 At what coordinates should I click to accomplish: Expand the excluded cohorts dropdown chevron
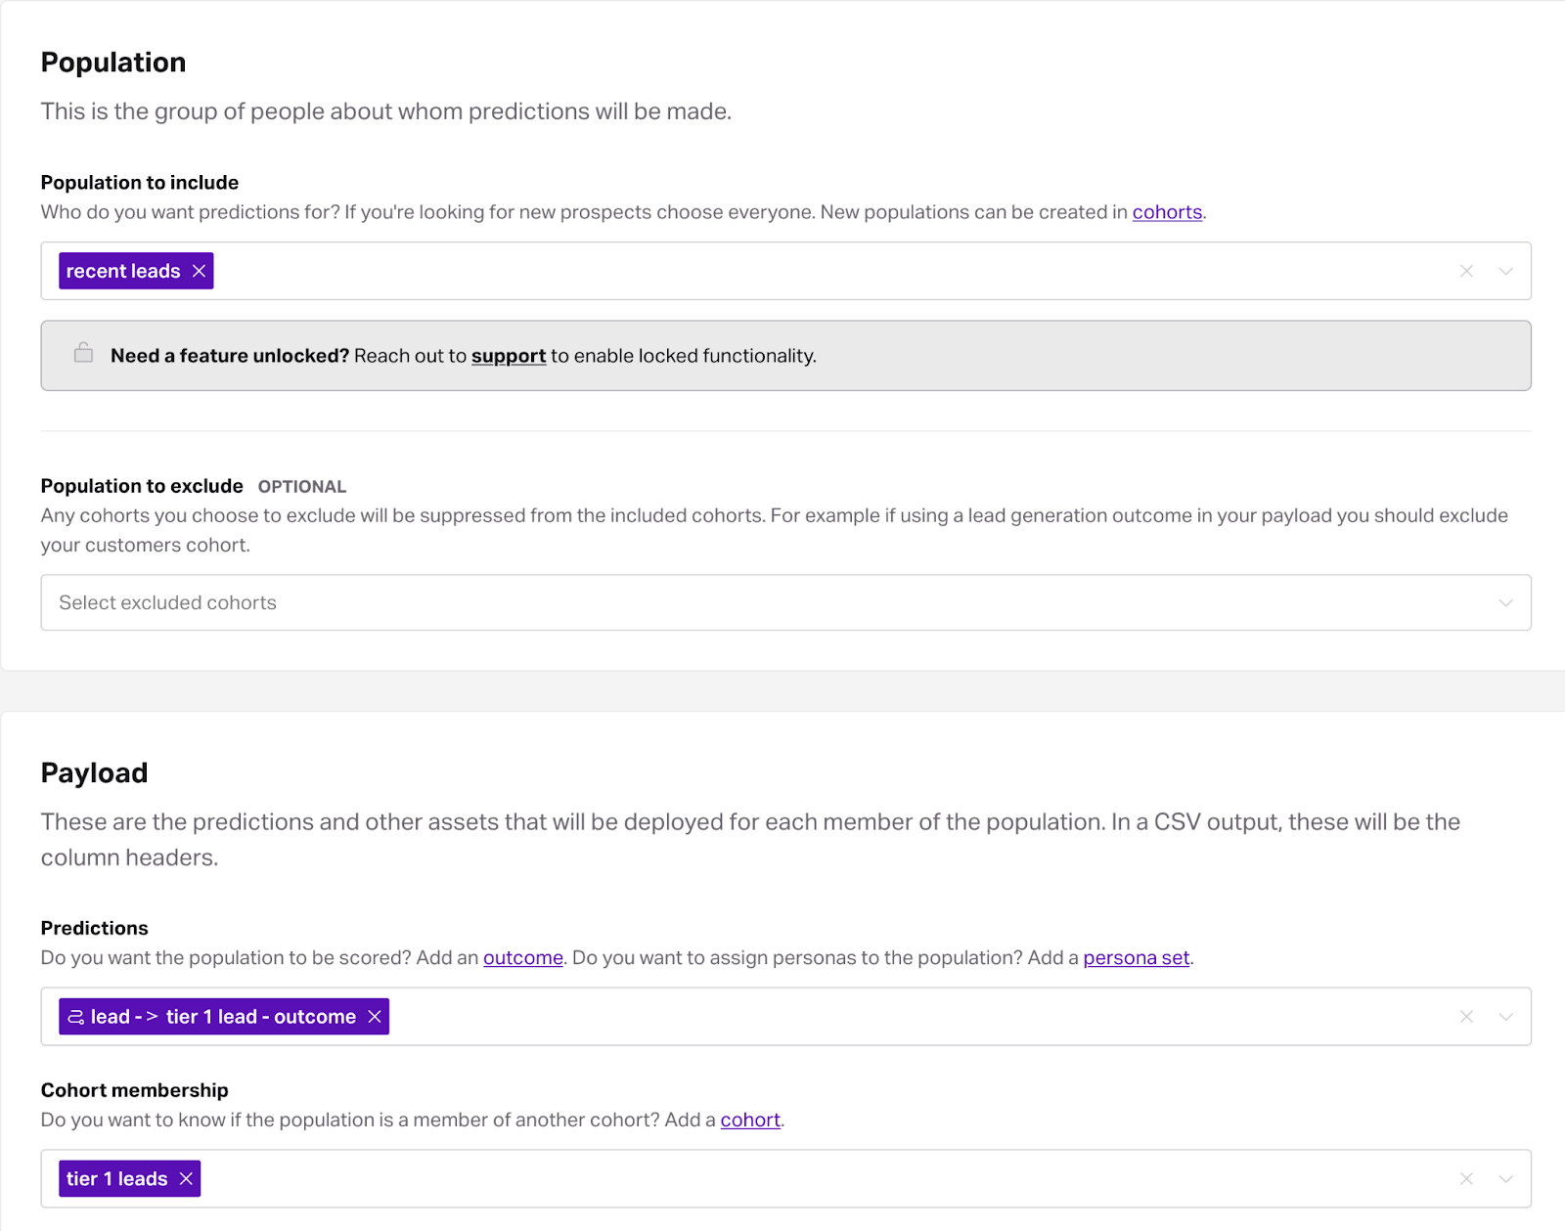1505,602
